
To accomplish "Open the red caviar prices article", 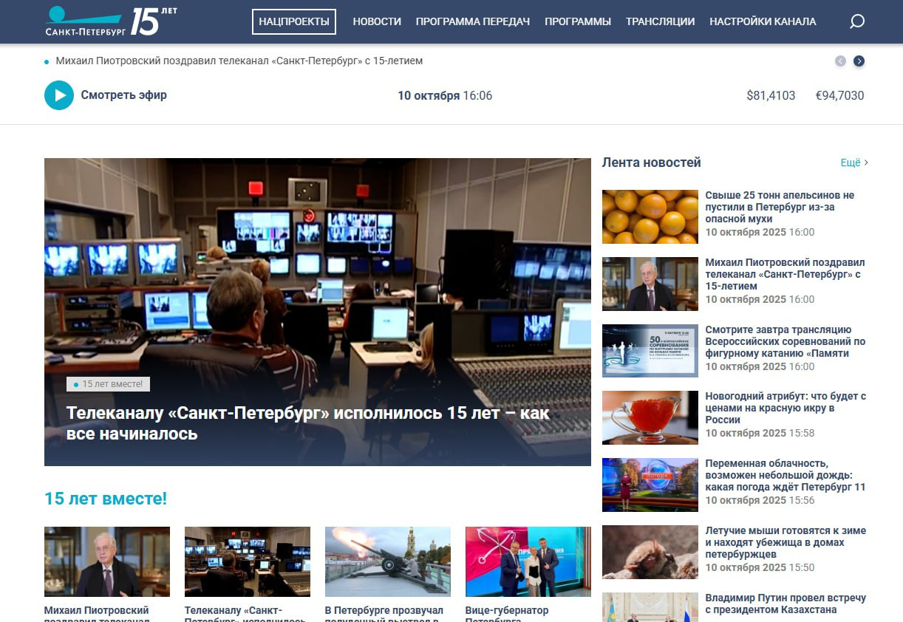I will (x=785, y=408).
